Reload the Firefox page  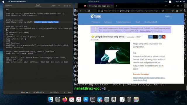click(89, 11)
